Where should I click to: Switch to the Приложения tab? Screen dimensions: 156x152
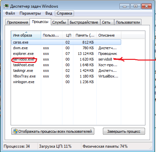18,22
